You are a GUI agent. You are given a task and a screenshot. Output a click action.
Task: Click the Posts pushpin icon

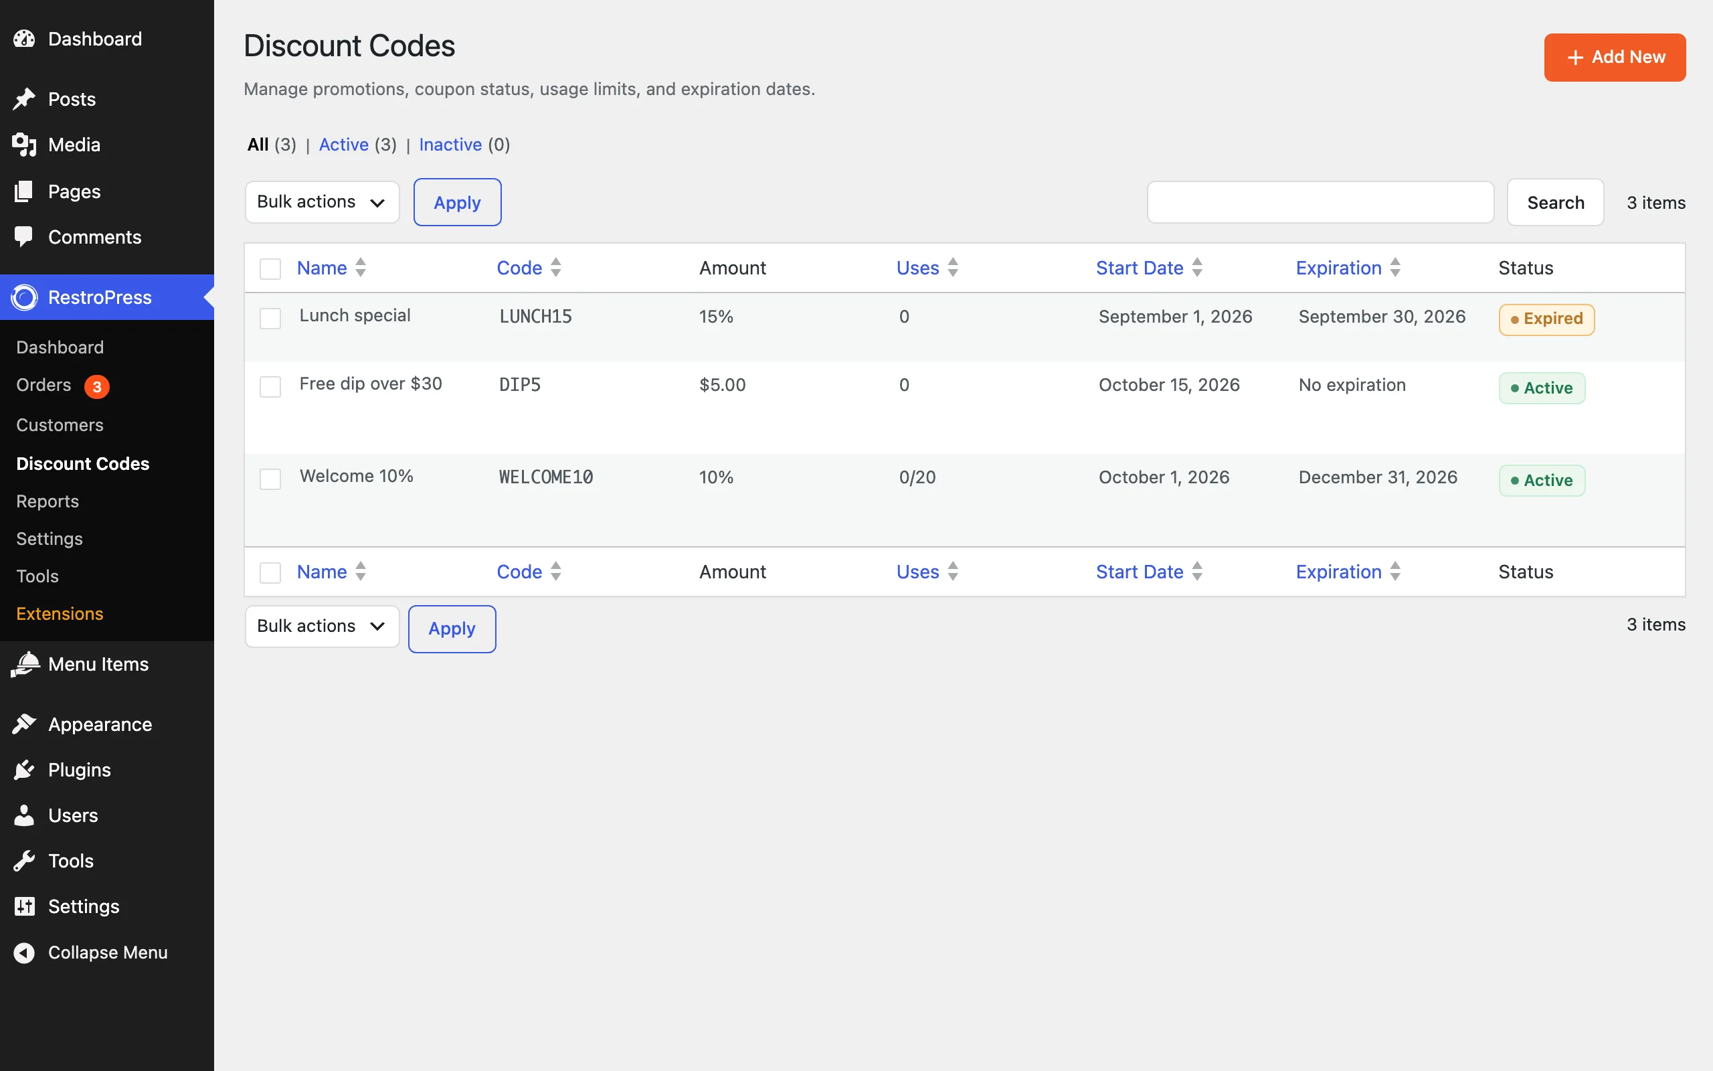[x=24, y=99]
